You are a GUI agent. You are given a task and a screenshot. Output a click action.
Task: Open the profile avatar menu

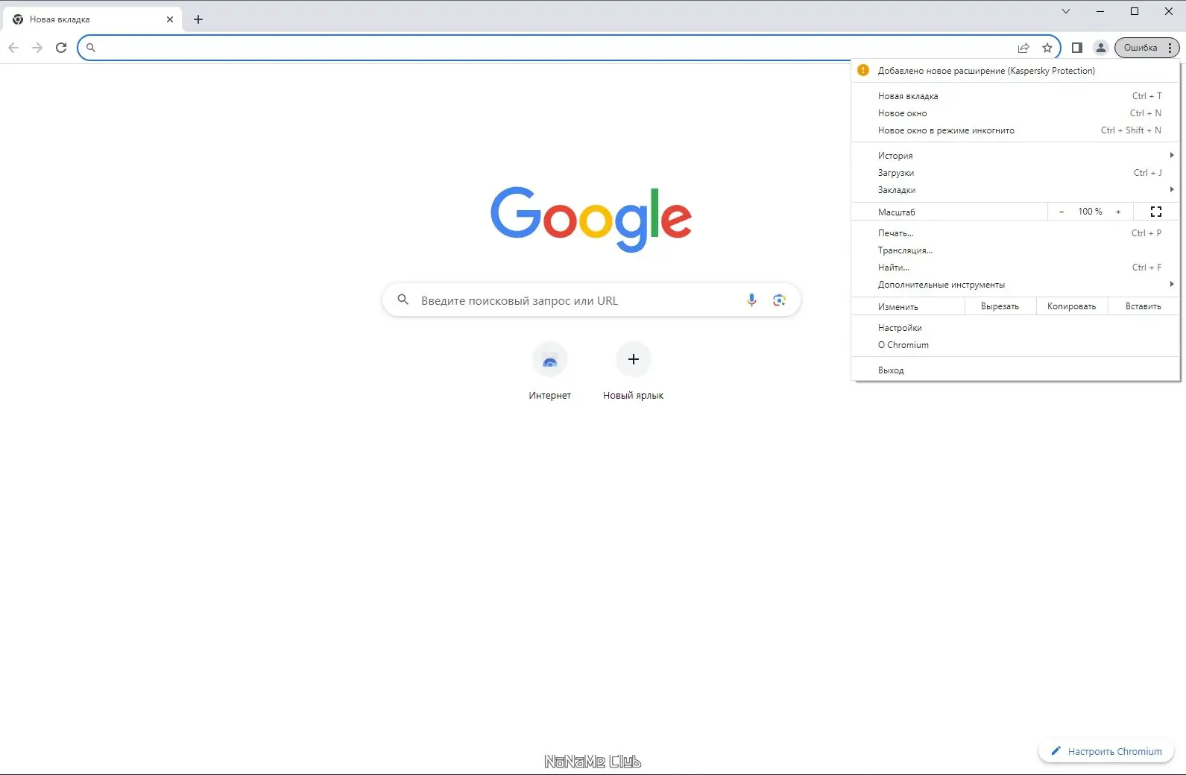pyautogui.click(x=1100, y=48)
